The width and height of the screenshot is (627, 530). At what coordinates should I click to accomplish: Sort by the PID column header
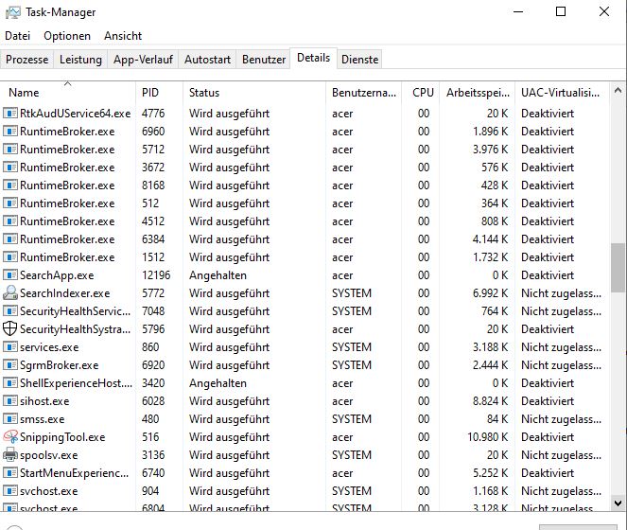pos(159,93)
